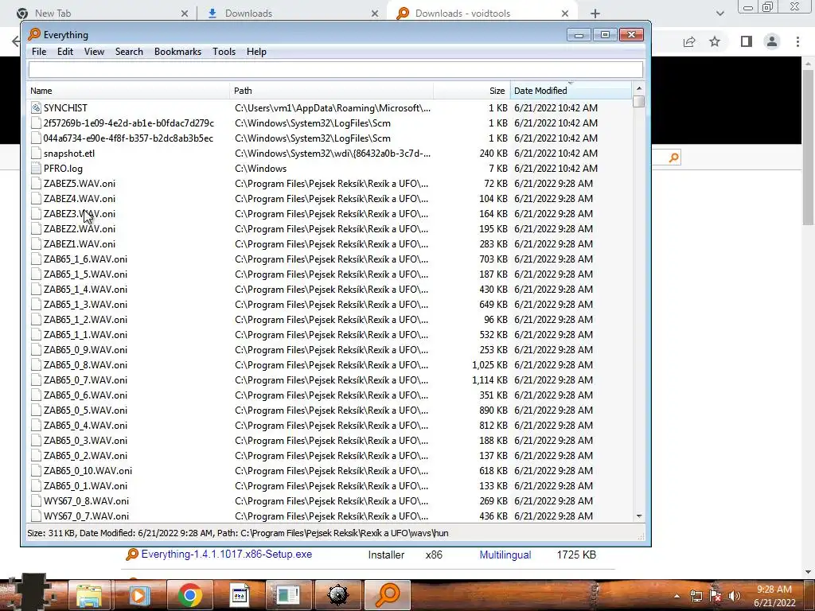Viewport: 815px width, 611px height.
Task: Select ZAB65_1_6.WAV.oni file icon
Action: (36, 259)
